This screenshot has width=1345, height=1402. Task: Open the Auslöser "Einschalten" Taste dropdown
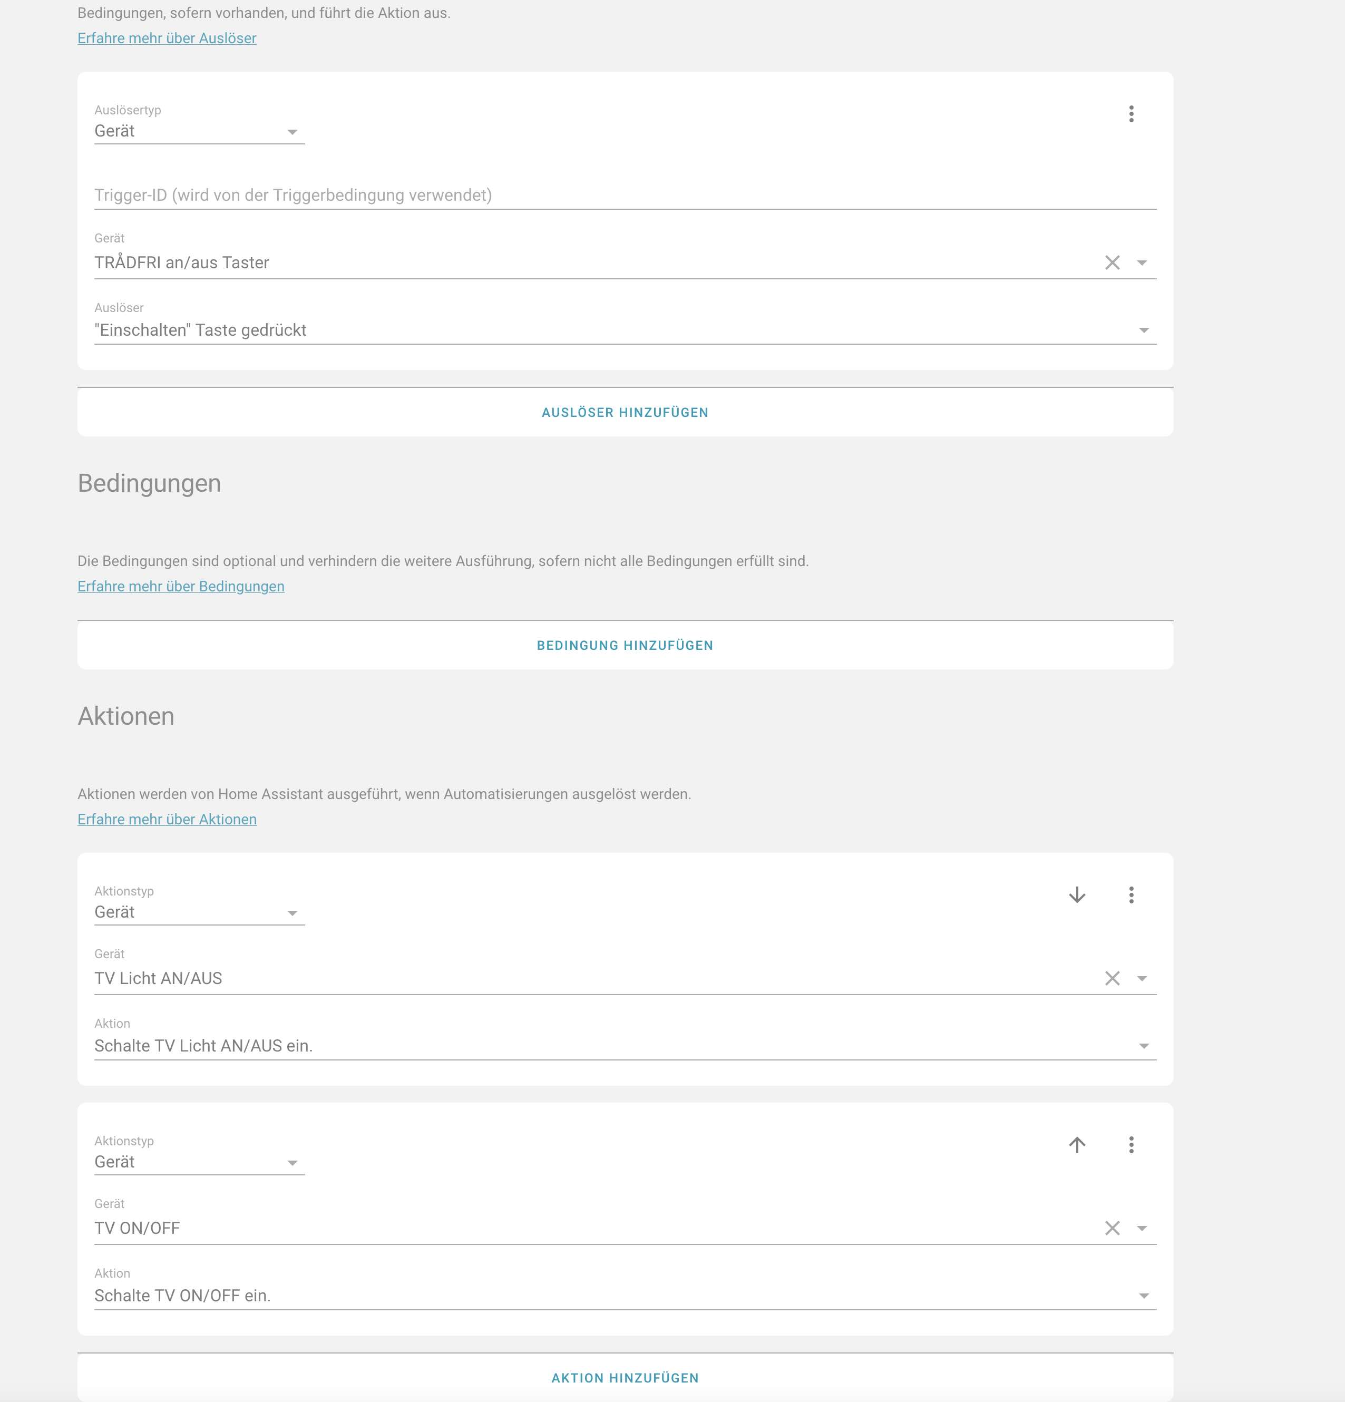click(x=1143, y=330)
